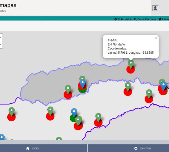Close the EH-3B popup
This screenshot has height=152, width=169.
(x=156, y=38)
